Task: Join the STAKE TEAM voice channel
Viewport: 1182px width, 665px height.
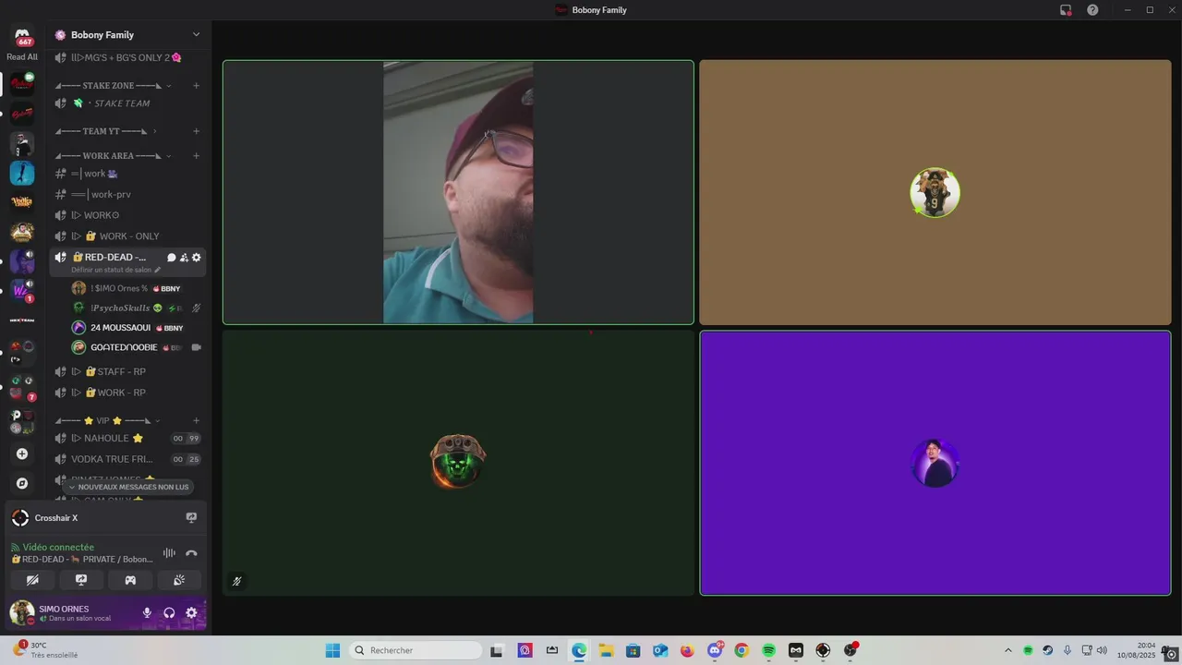Action: (x=127, y=103)
